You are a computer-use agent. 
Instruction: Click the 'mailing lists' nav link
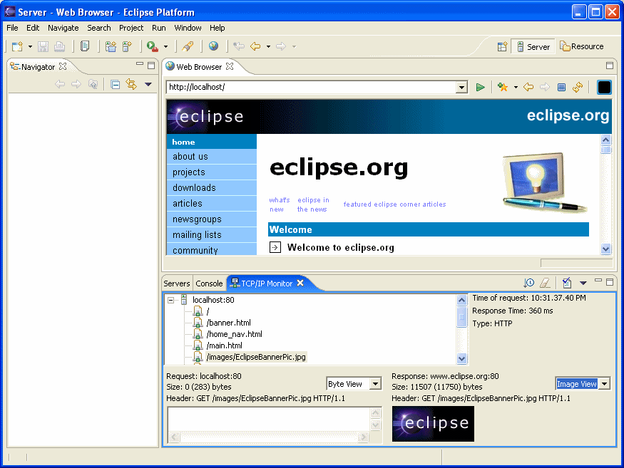coord(197,235)
